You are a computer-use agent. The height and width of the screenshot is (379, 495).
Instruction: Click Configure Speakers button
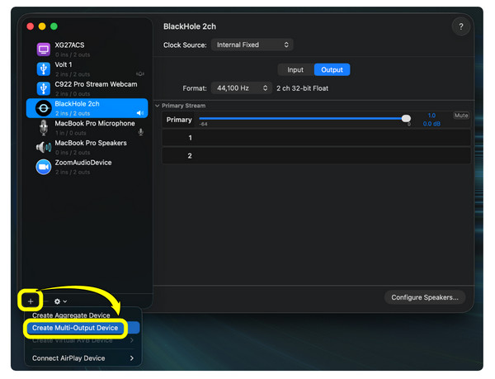click(425, 297)
